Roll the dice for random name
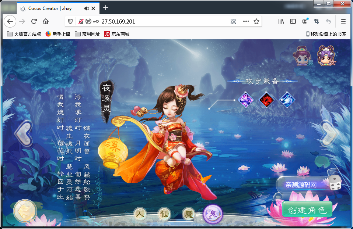 (x=335, y=183)
